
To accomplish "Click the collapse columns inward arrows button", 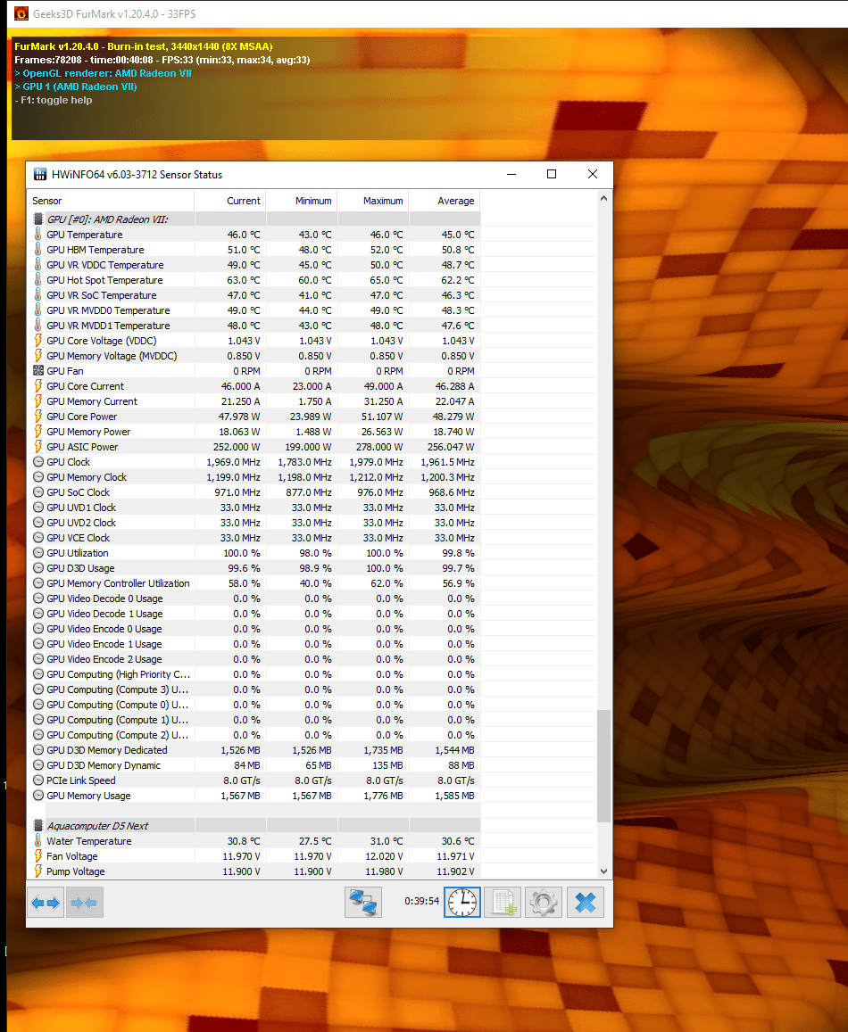I will pyautogui.click(x=84, y=903).
